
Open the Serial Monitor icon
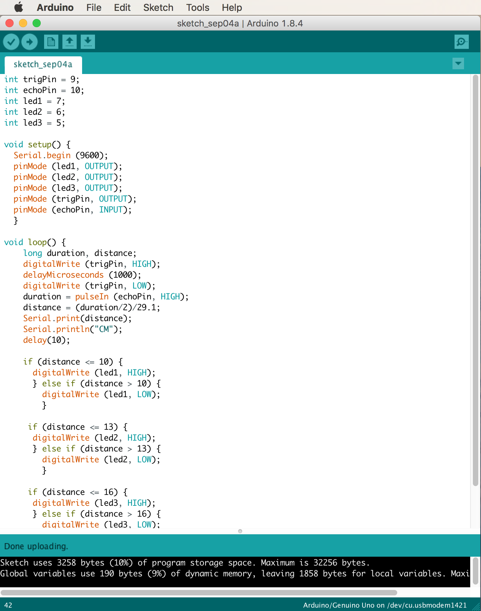point(461,42)
